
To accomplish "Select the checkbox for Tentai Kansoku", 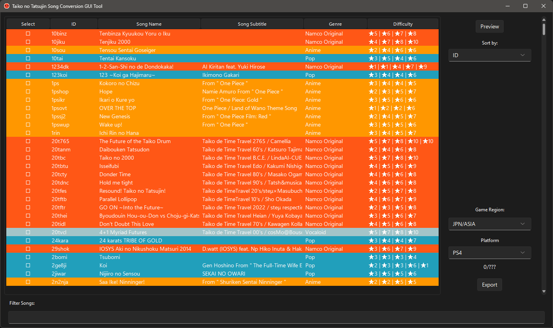I will (28, 58).
